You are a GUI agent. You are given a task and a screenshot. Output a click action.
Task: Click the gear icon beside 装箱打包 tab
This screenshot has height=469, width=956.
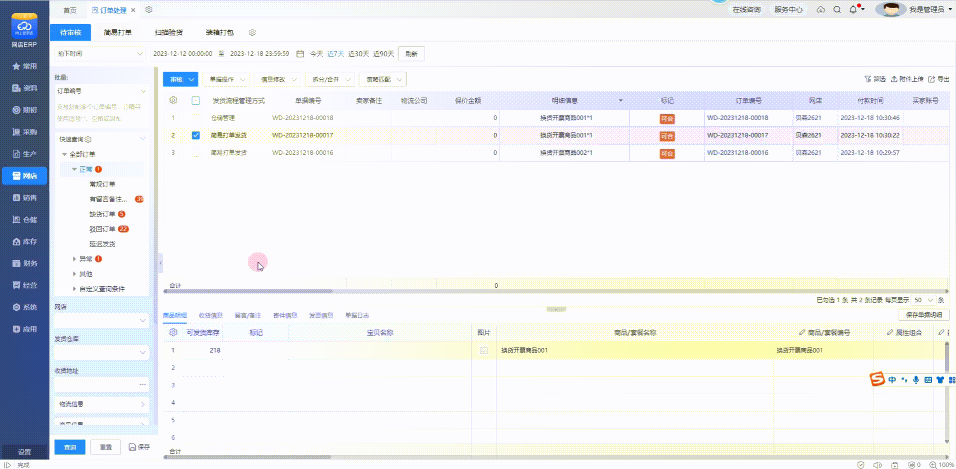(252, 32)
